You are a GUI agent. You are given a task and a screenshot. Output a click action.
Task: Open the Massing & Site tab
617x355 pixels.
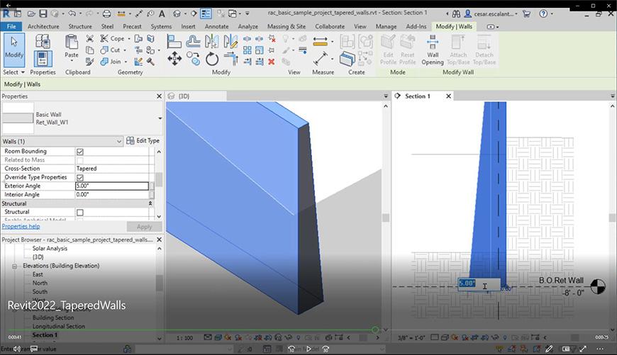(287, 26)
